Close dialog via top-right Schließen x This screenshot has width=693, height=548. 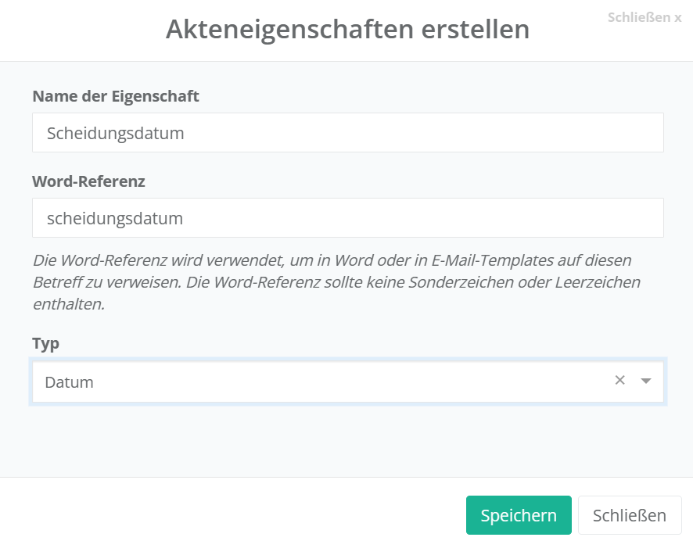click(644, 17)
